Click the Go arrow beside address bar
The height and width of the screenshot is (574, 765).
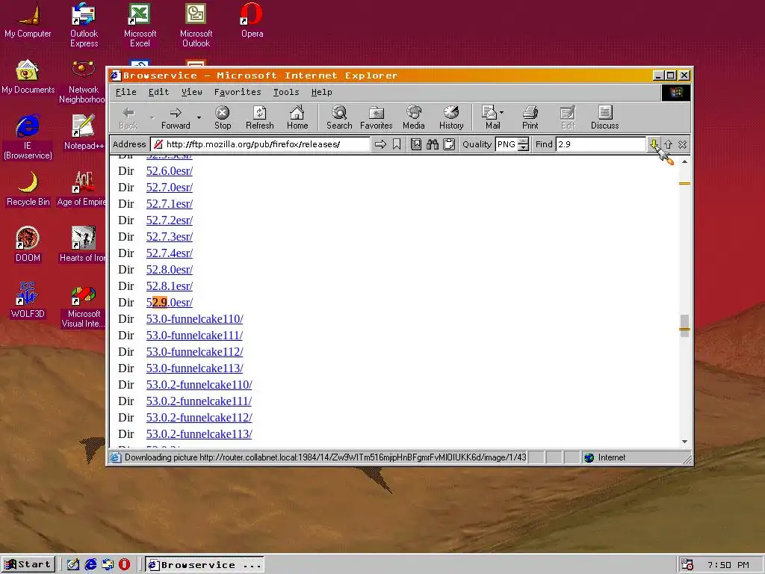(x=380, y=144)
